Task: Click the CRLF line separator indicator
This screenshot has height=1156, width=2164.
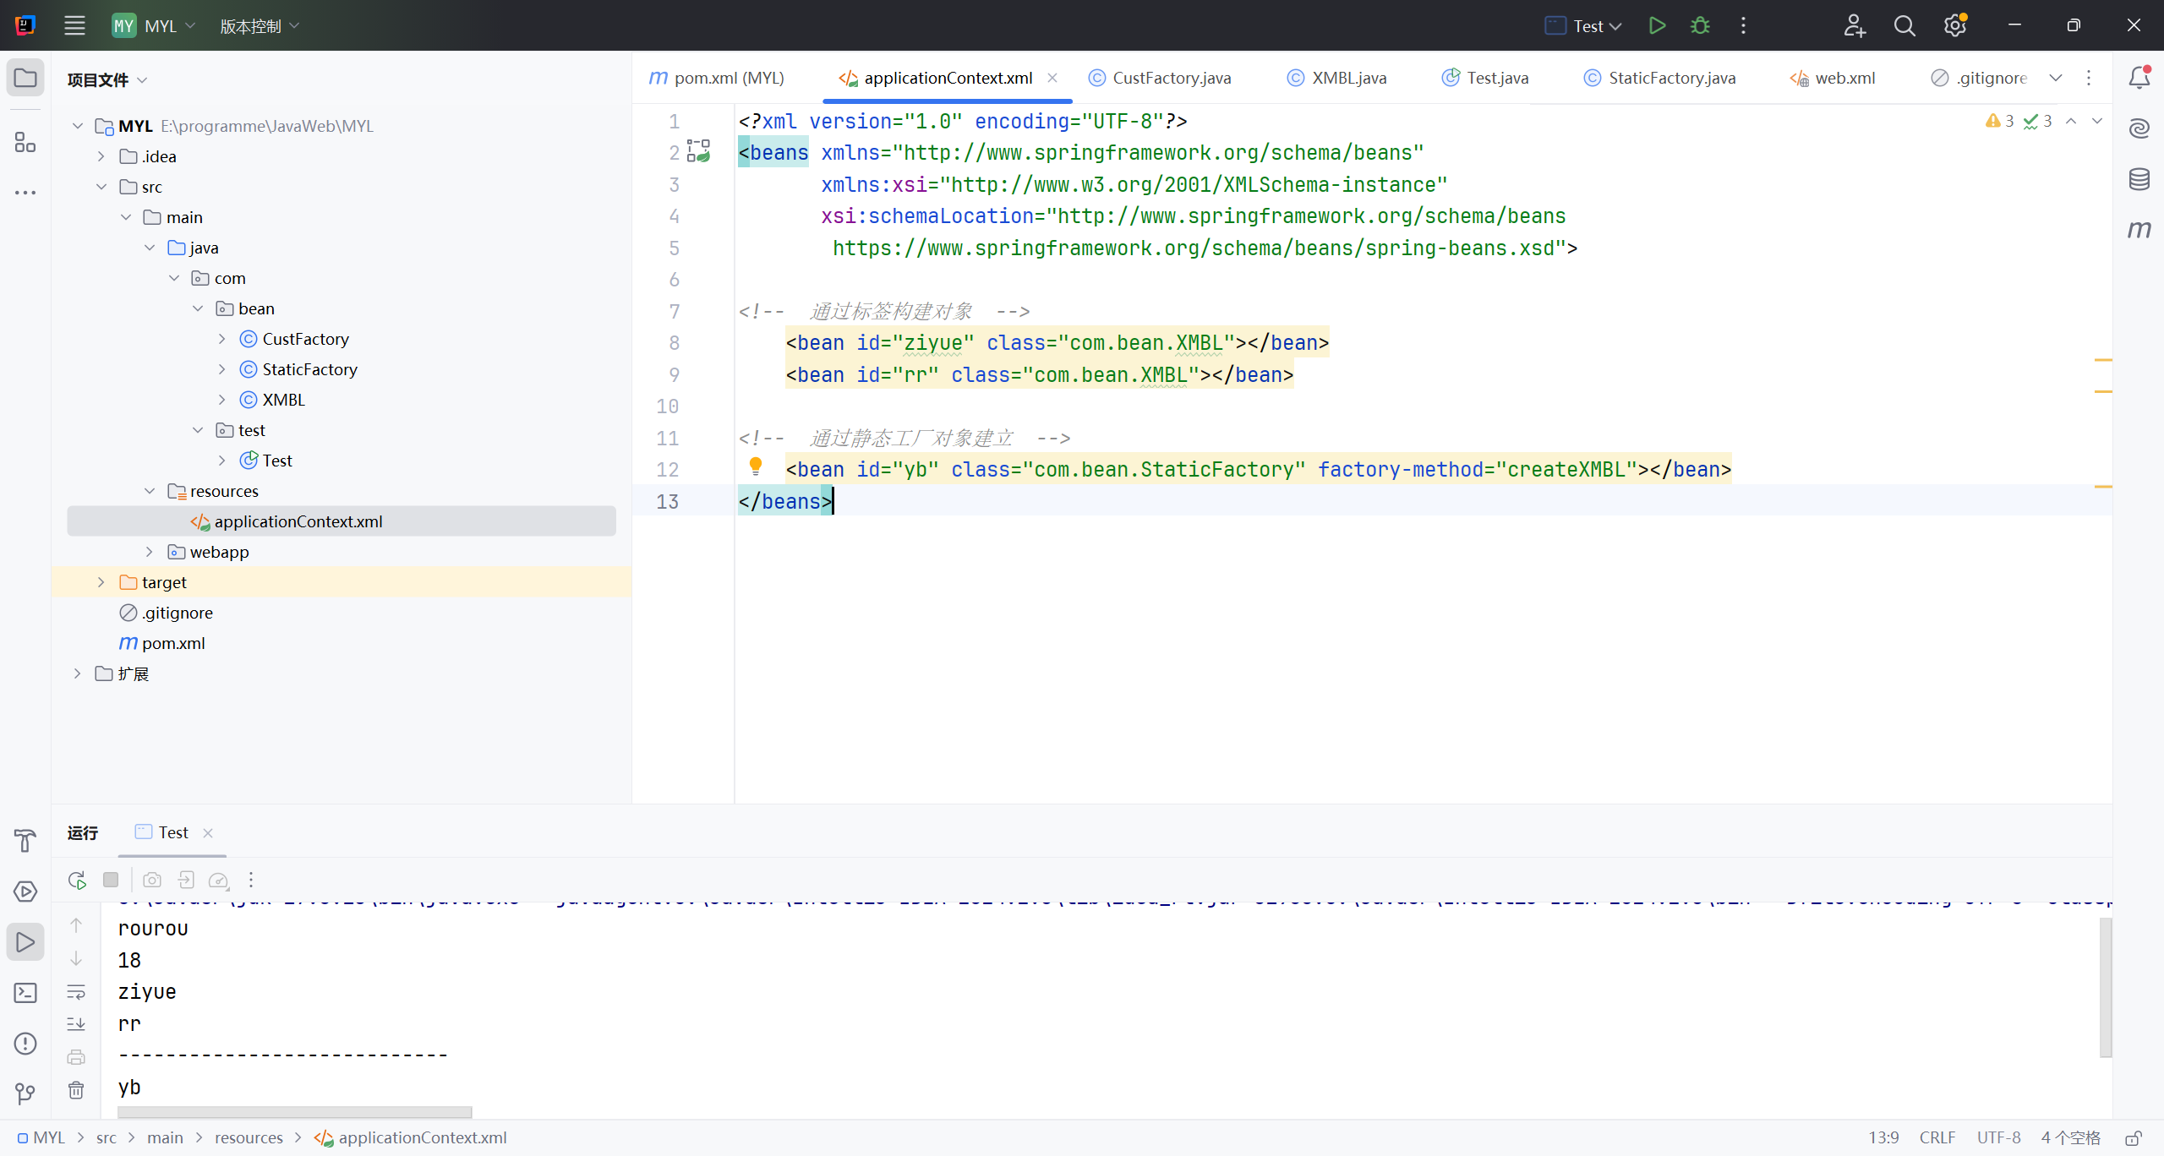Action: click(x=1937, y=1137)
